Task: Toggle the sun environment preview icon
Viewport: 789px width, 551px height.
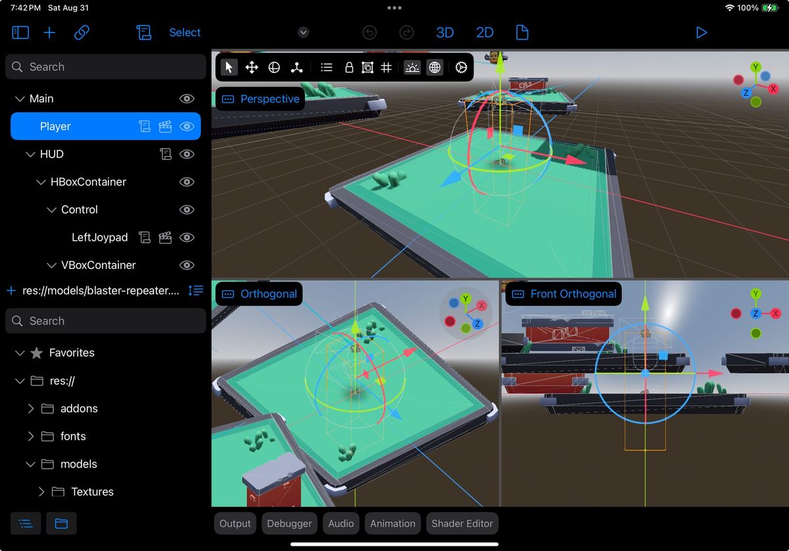Action: [412, 67]
